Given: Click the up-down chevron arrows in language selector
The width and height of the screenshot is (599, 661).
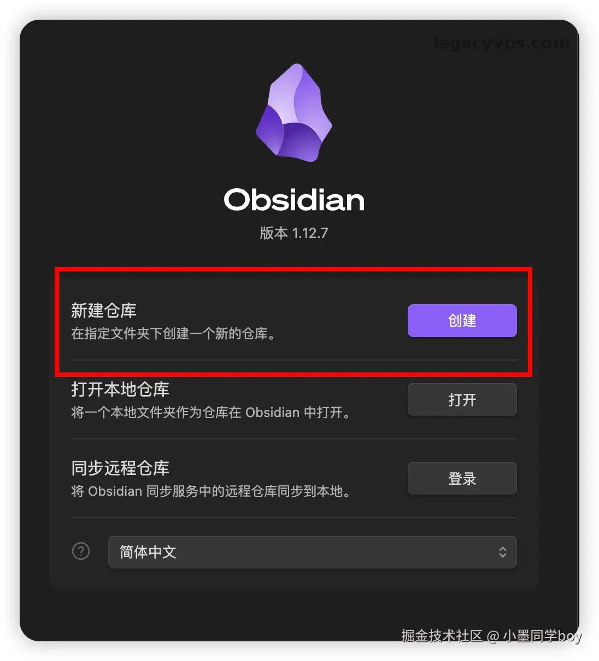Looking at the screenshot, I should pyautogui.click(x=502, y=552).
